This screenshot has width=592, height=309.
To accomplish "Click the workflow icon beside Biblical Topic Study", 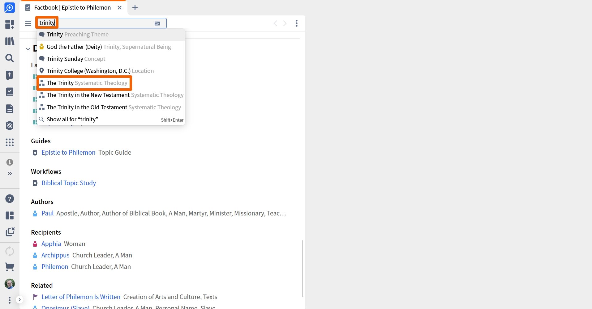I will tap(35, 183).
